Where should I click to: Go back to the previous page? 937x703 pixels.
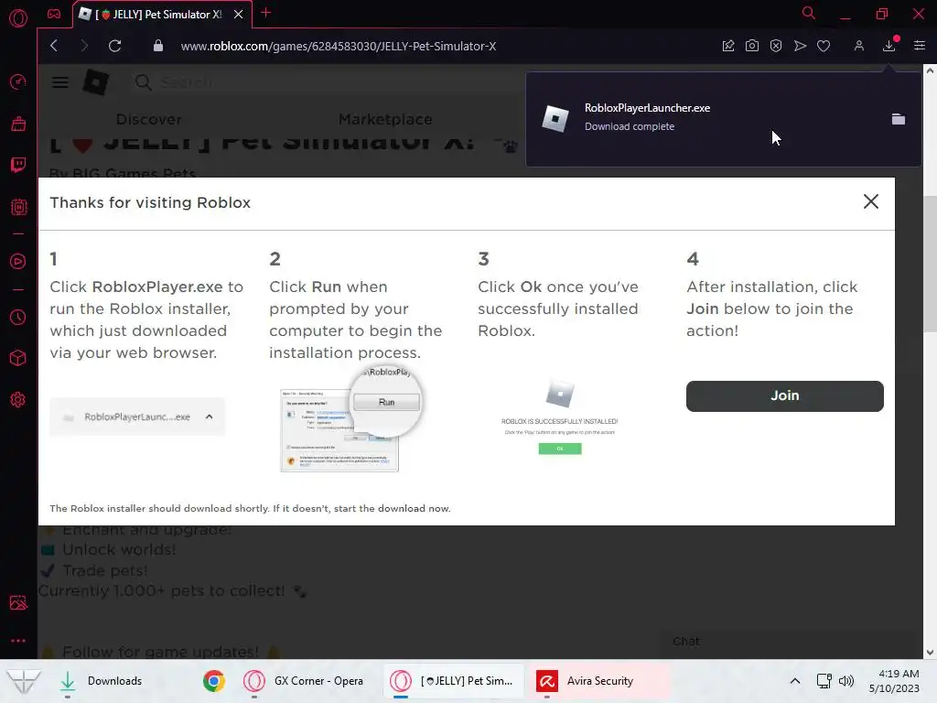(x=54, y=46)
